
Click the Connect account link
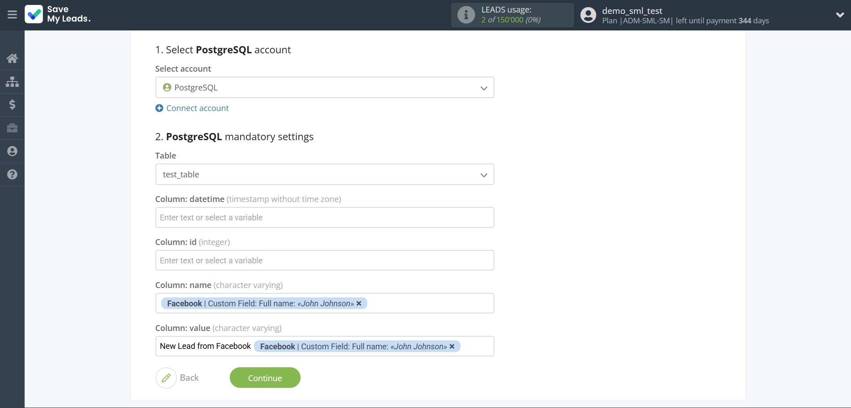click(x=197, y=108)
